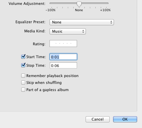This screenshot has height=128, width=142.
Task: Open the Media Kind dropdown
Action: coord(68,31)
